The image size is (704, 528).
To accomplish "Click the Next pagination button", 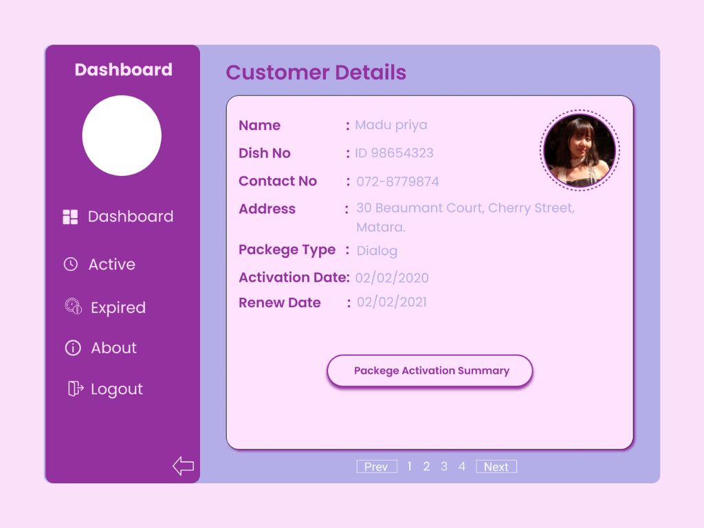I will (x=496, y=467).
